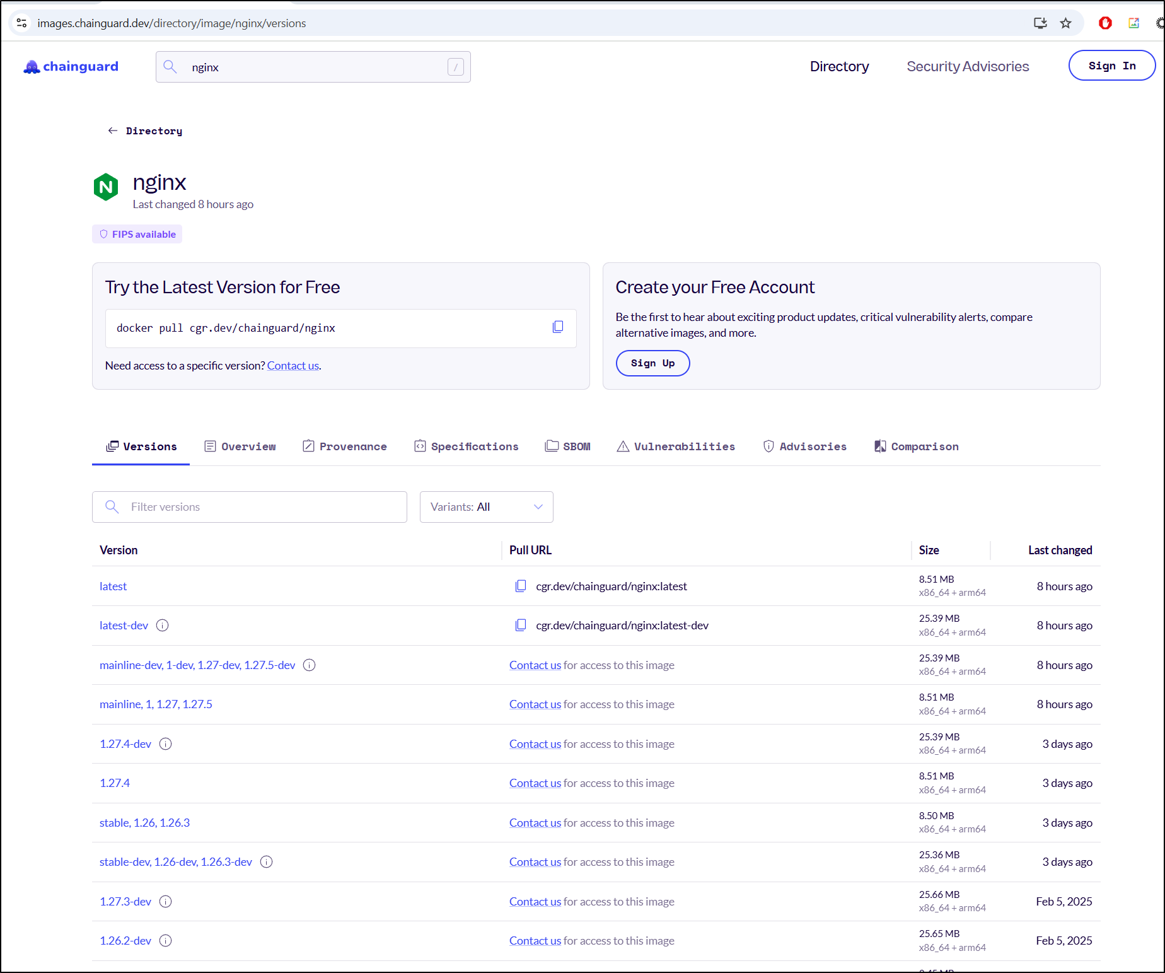Open the Advisories tab
The width and height of the screenshot is (1165, 973).
tap(805, 446)
